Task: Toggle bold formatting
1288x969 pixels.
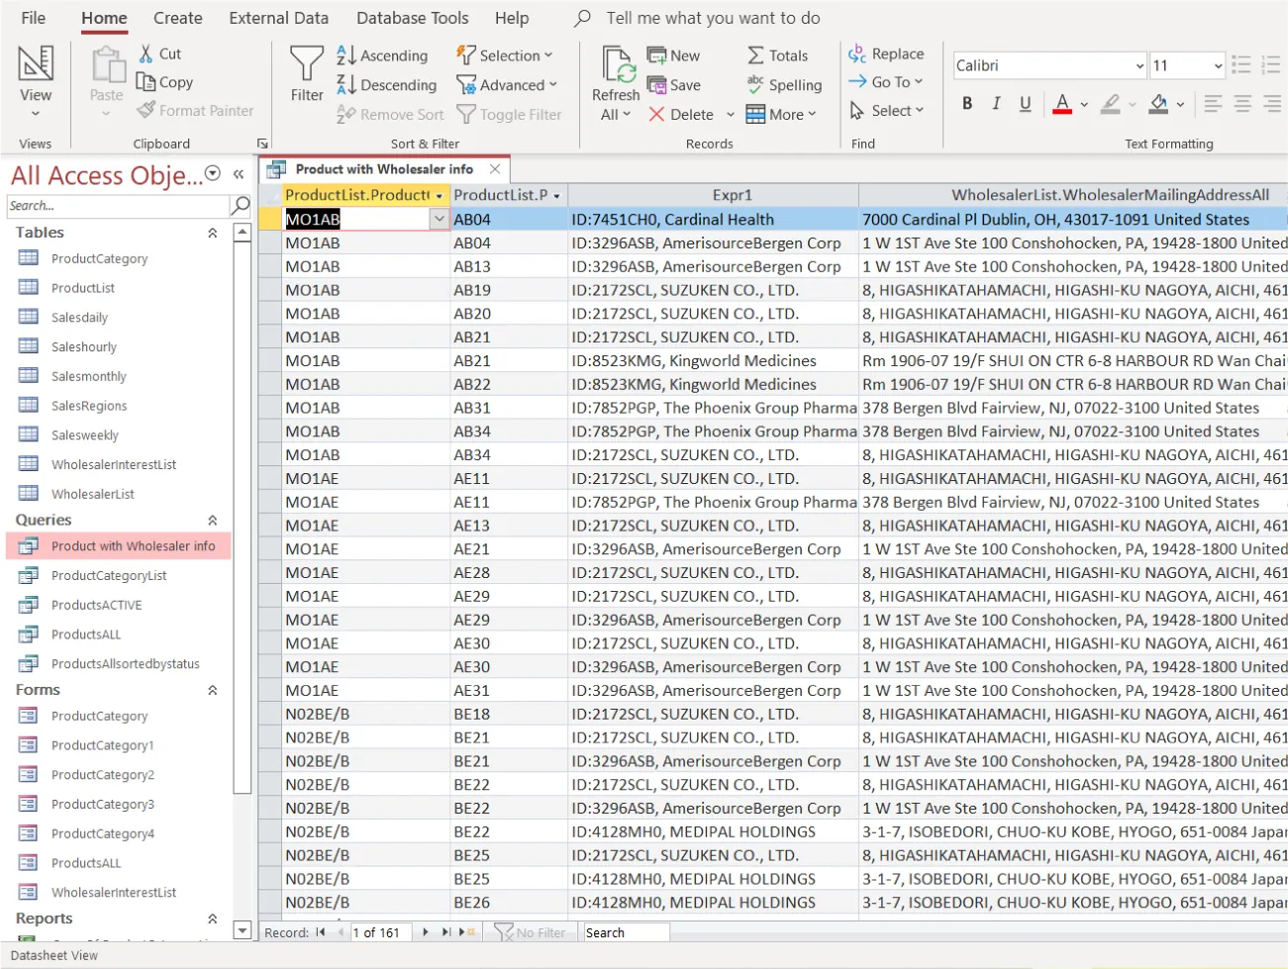Action: tap(966, 103)
